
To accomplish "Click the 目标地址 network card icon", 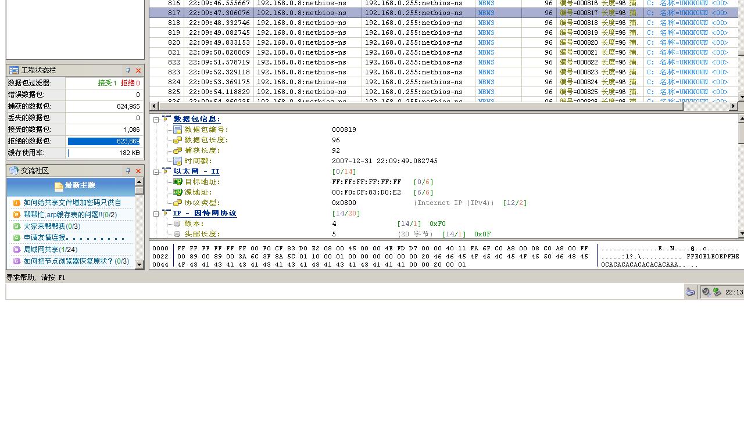I will pos(177,182).
